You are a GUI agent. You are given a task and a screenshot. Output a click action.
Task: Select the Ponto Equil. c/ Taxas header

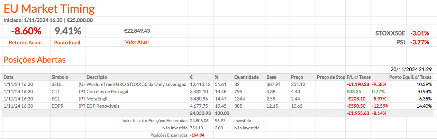(x=410, y=77)
